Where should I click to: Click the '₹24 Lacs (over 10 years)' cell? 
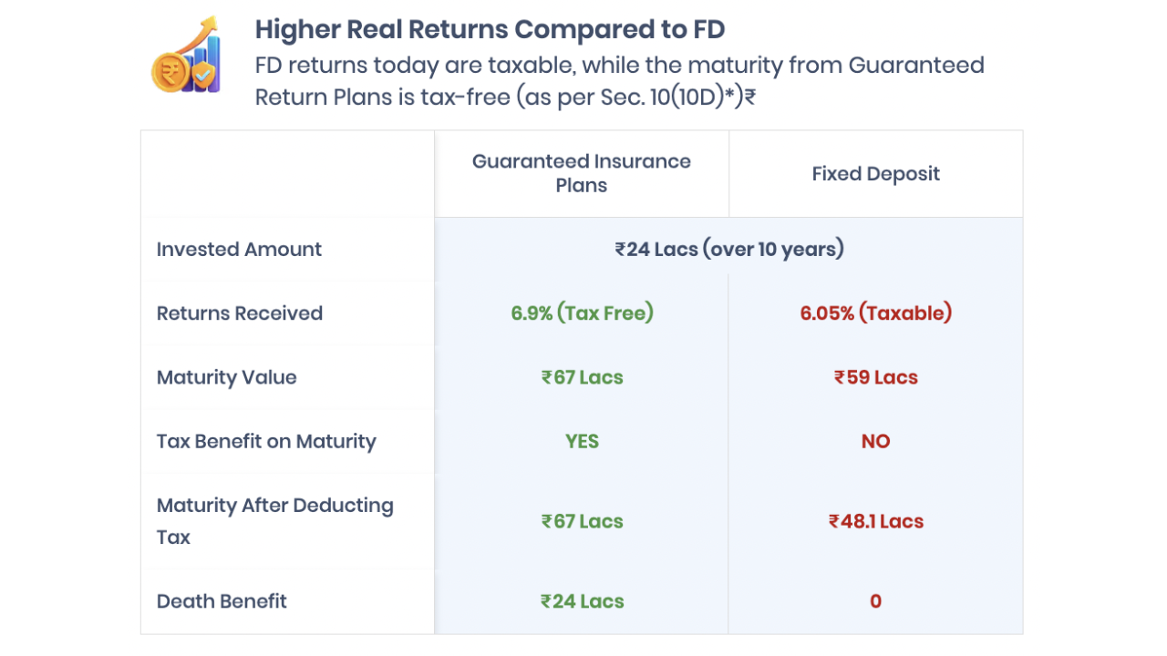728,249
